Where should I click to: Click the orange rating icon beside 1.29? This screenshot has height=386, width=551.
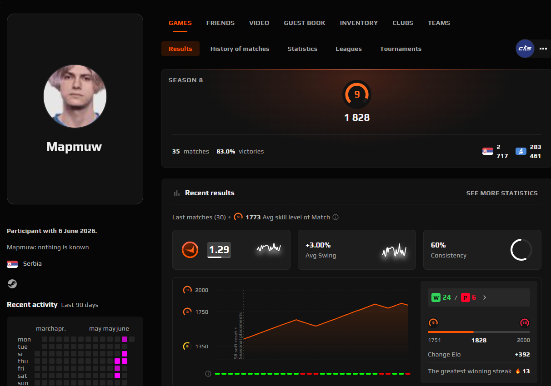click(x=190, y=250)
